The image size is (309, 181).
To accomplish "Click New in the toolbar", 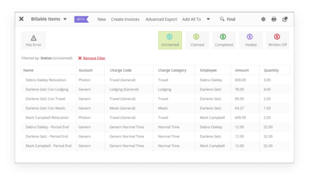I will 102,19.
